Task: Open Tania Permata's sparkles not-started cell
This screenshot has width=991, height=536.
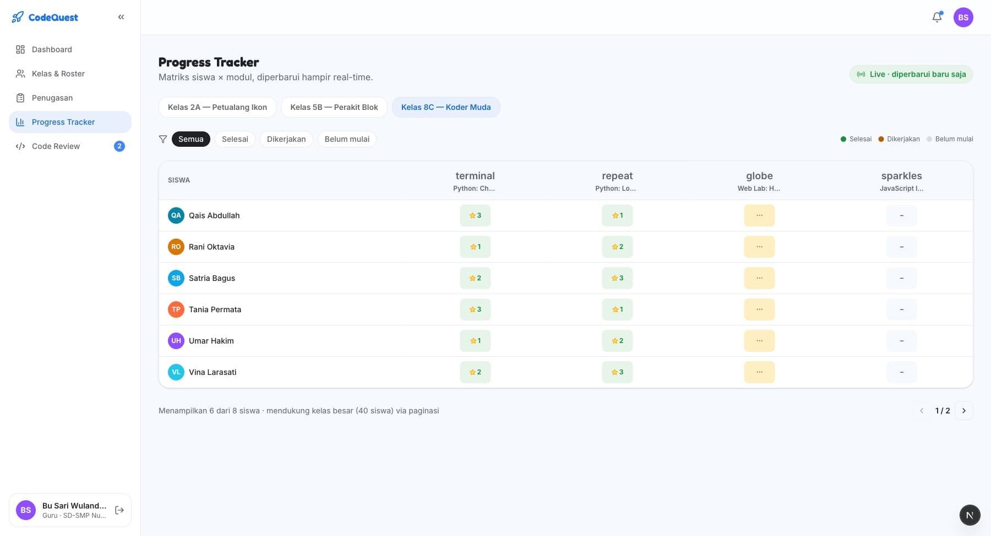Action: click(901, 310)
